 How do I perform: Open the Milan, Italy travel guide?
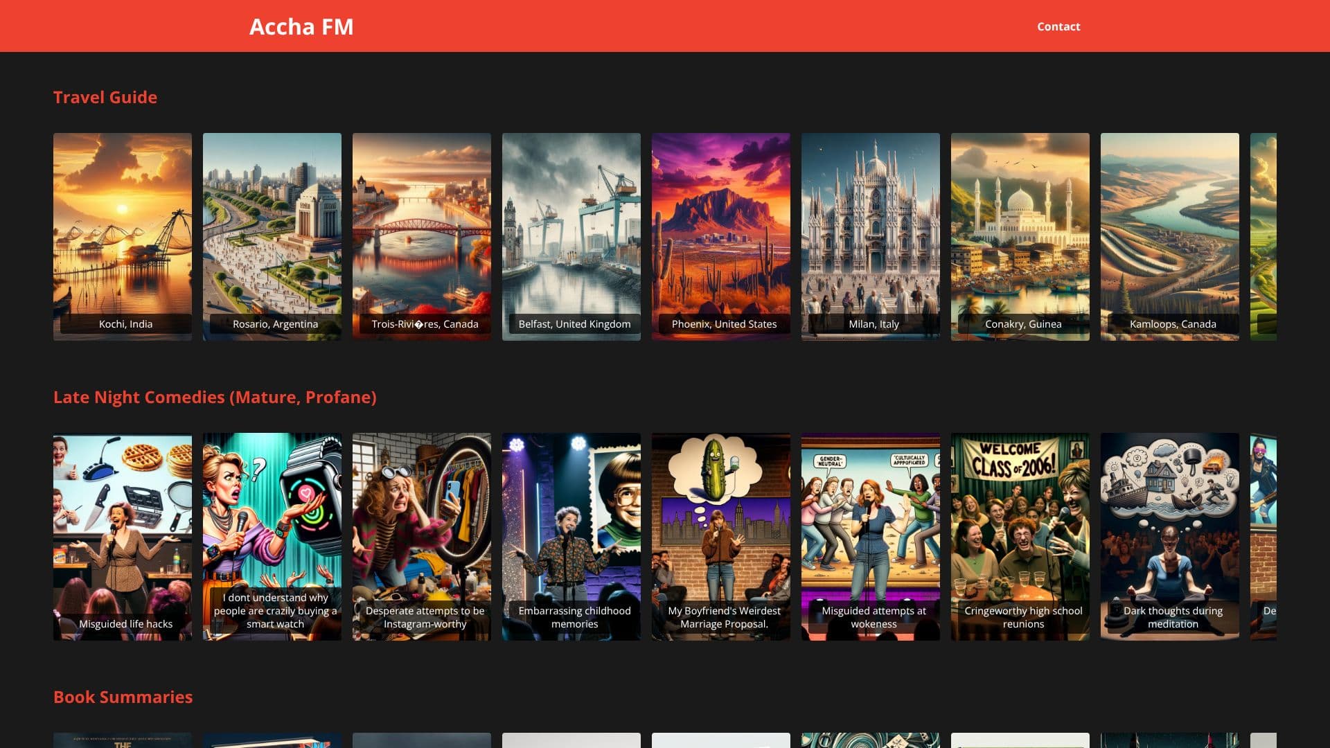(871, 237)
